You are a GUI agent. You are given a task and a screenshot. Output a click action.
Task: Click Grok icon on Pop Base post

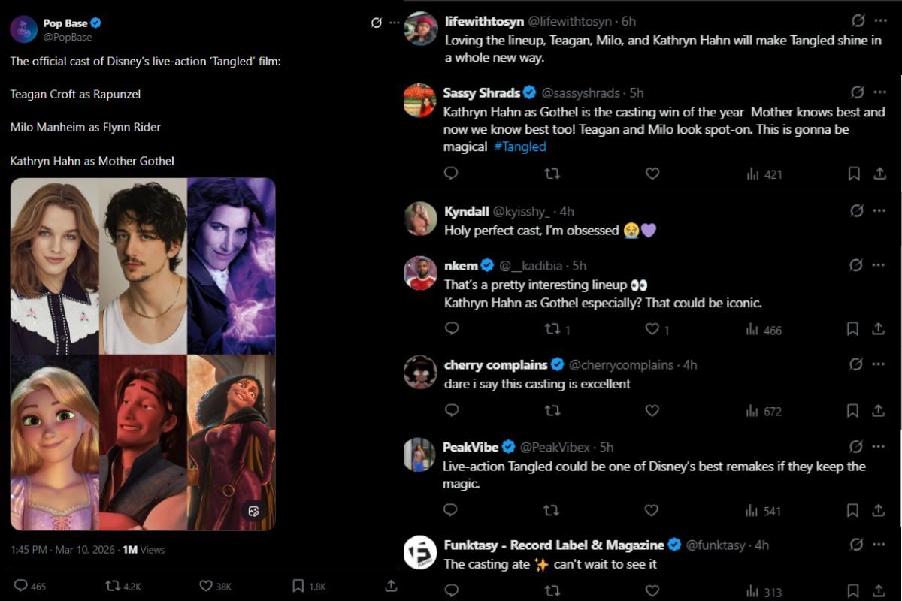click(x=377, y=23)
